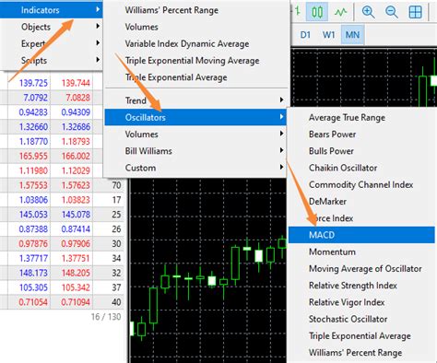Choose recent Volumes indicator above Variable Index
Image resolution: width=437 pixels, height=363 pixels.
pyautogui.click(x=195, y=27)
